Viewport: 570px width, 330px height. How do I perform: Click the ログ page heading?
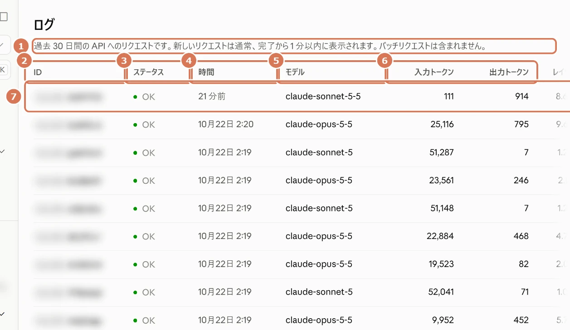tap(44, 24)
